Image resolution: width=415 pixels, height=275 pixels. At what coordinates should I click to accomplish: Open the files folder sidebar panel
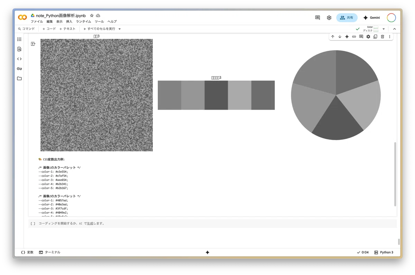(19, 79)
